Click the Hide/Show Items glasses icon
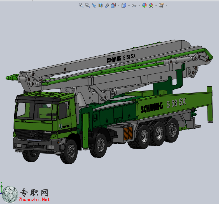This screenshot has width=219, height=204. point(134,6)
